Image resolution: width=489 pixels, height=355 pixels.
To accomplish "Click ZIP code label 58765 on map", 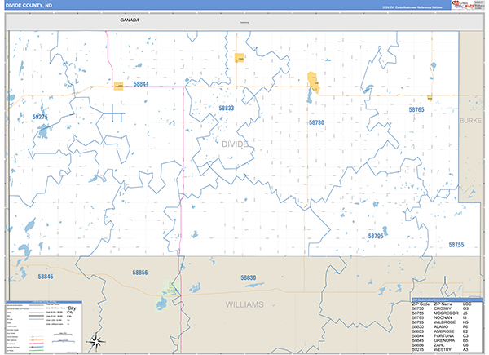I will (416, 109).
